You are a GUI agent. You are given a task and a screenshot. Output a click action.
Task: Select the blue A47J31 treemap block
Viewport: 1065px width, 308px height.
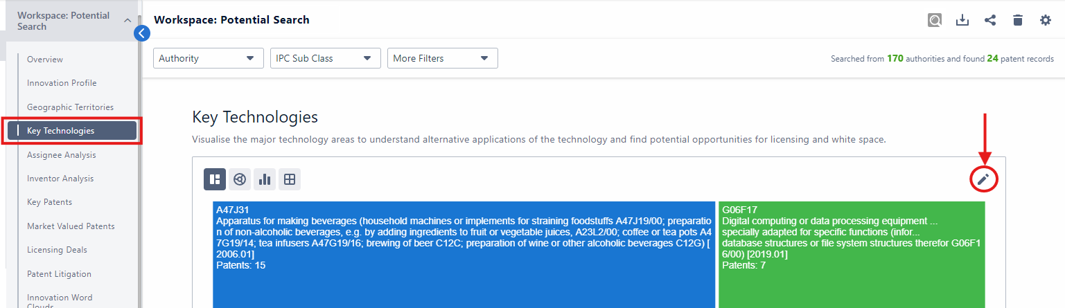464,277
